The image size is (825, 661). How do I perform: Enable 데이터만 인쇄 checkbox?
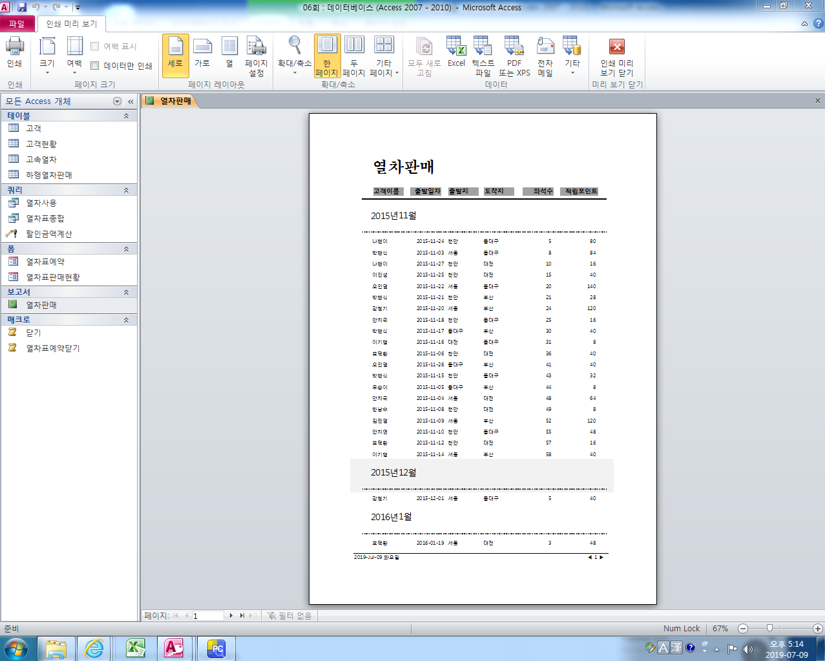(95, 66)
